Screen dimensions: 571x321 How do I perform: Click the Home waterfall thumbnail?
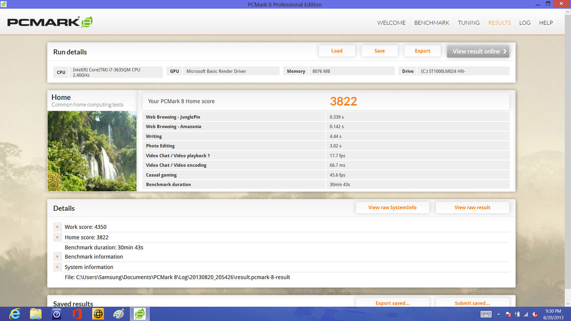[x=92, y=151]
